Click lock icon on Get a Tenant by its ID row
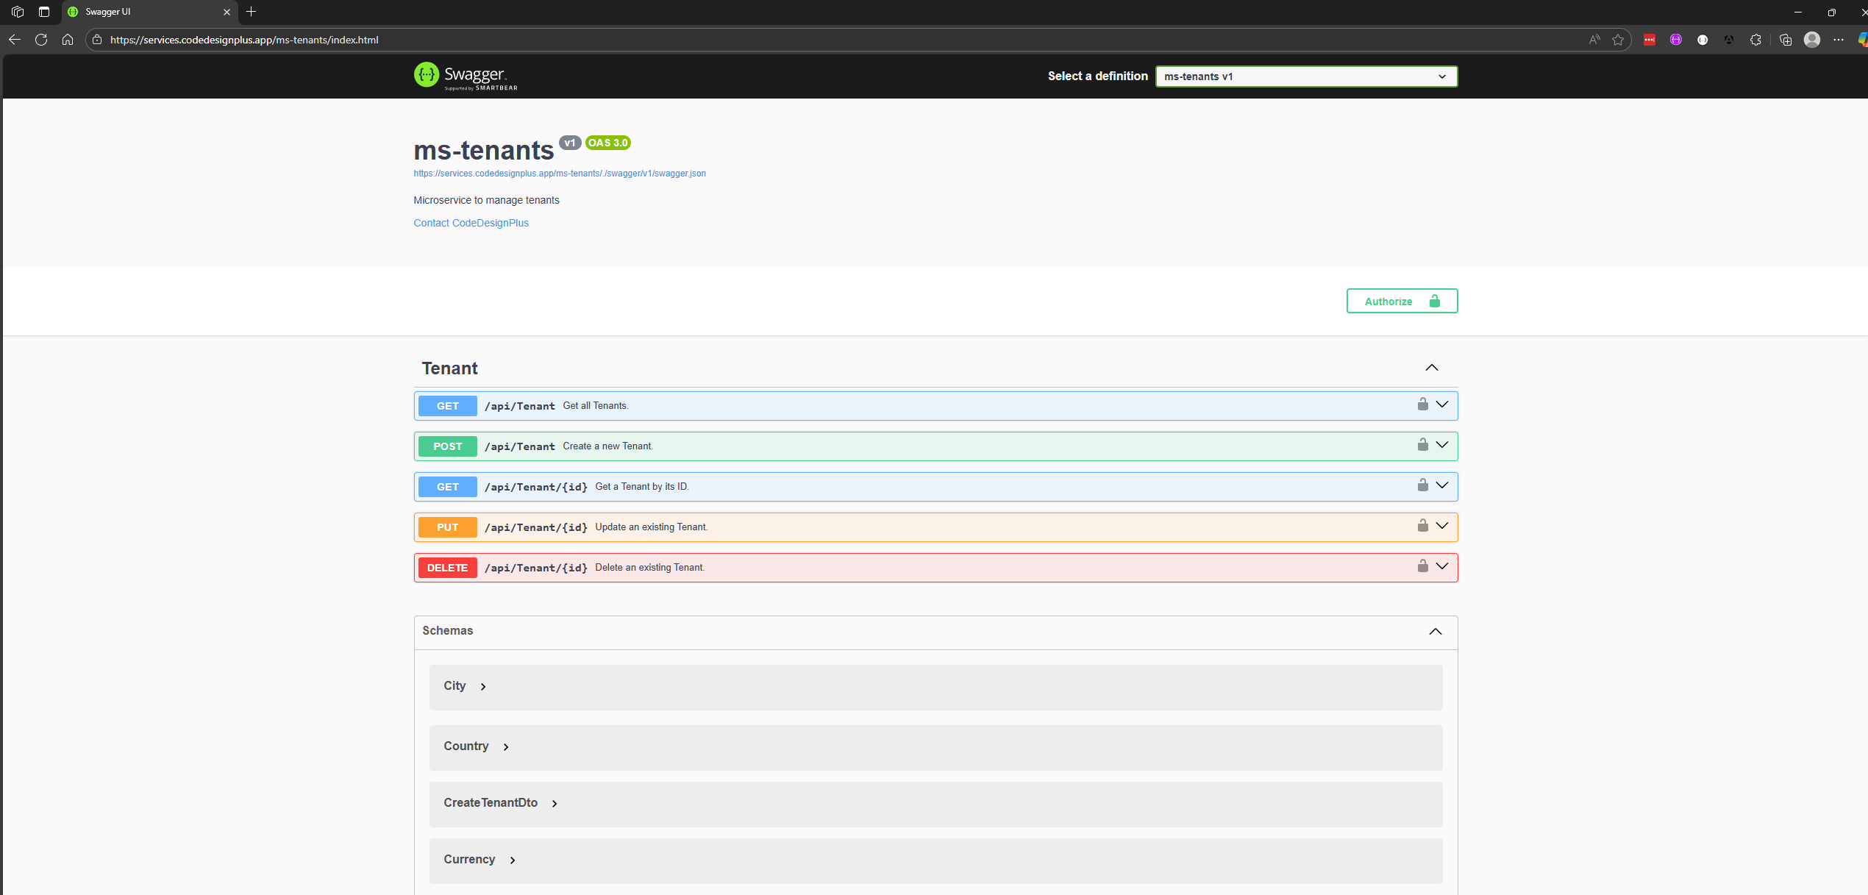This screenshot has width=1868, height=895. tap(1422, 485)
